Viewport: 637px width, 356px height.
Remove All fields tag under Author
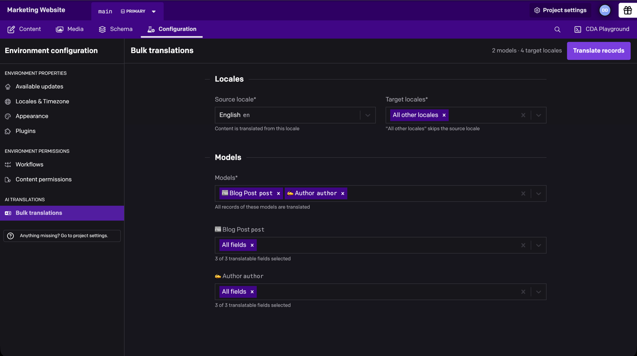[252, 292]
